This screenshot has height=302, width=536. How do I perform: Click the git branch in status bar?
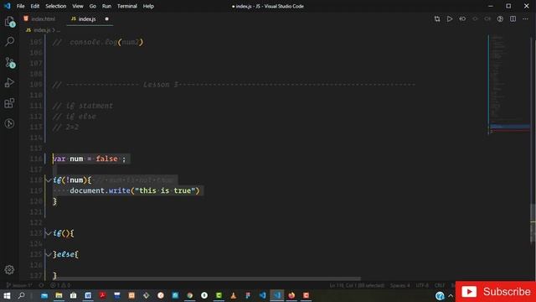coord(19,285)
